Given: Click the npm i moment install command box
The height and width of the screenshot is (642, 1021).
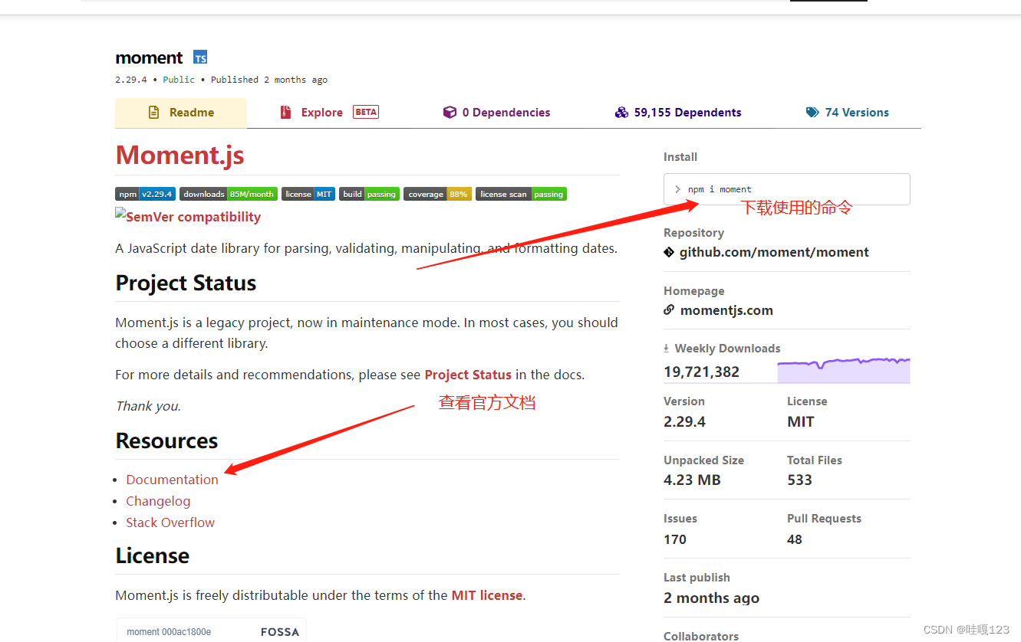Looking at the screenshot, I should tap(786, 189).
